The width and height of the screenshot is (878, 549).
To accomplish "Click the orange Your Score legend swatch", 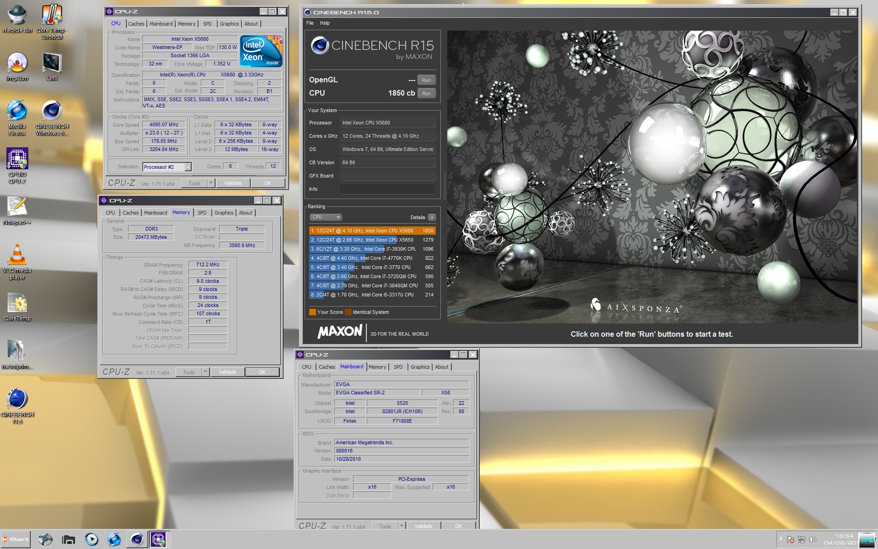I will coord(312,312).
